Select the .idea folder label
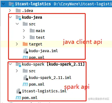The image size is (112, 103). coord(27,11)
